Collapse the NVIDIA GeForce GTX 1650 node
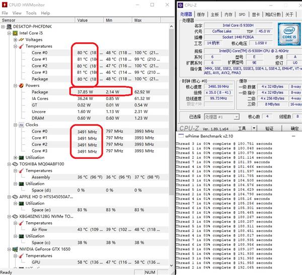This screenshot has height=275, width=302. (9, 249)
